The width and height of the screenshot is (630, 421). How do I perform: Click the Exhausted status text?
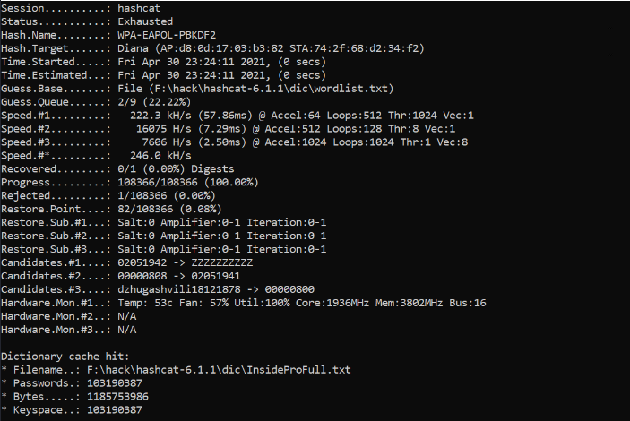tap(145, 21)
